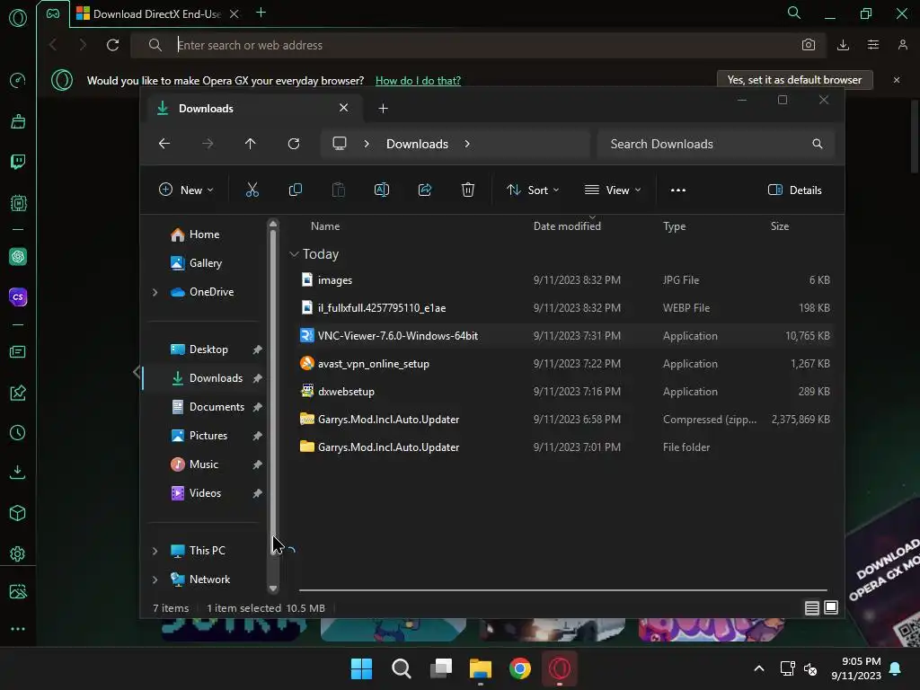Click chevron after Downloads in the address bar

[467, 144]
